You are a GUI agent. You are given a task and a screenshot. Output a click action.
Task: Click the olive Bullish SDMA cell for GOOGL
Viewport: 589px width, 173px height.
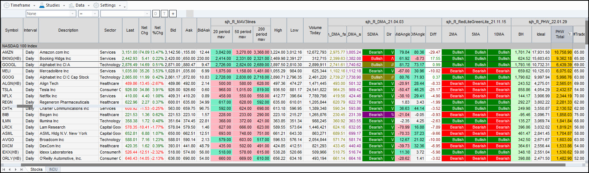pos(373,65)
